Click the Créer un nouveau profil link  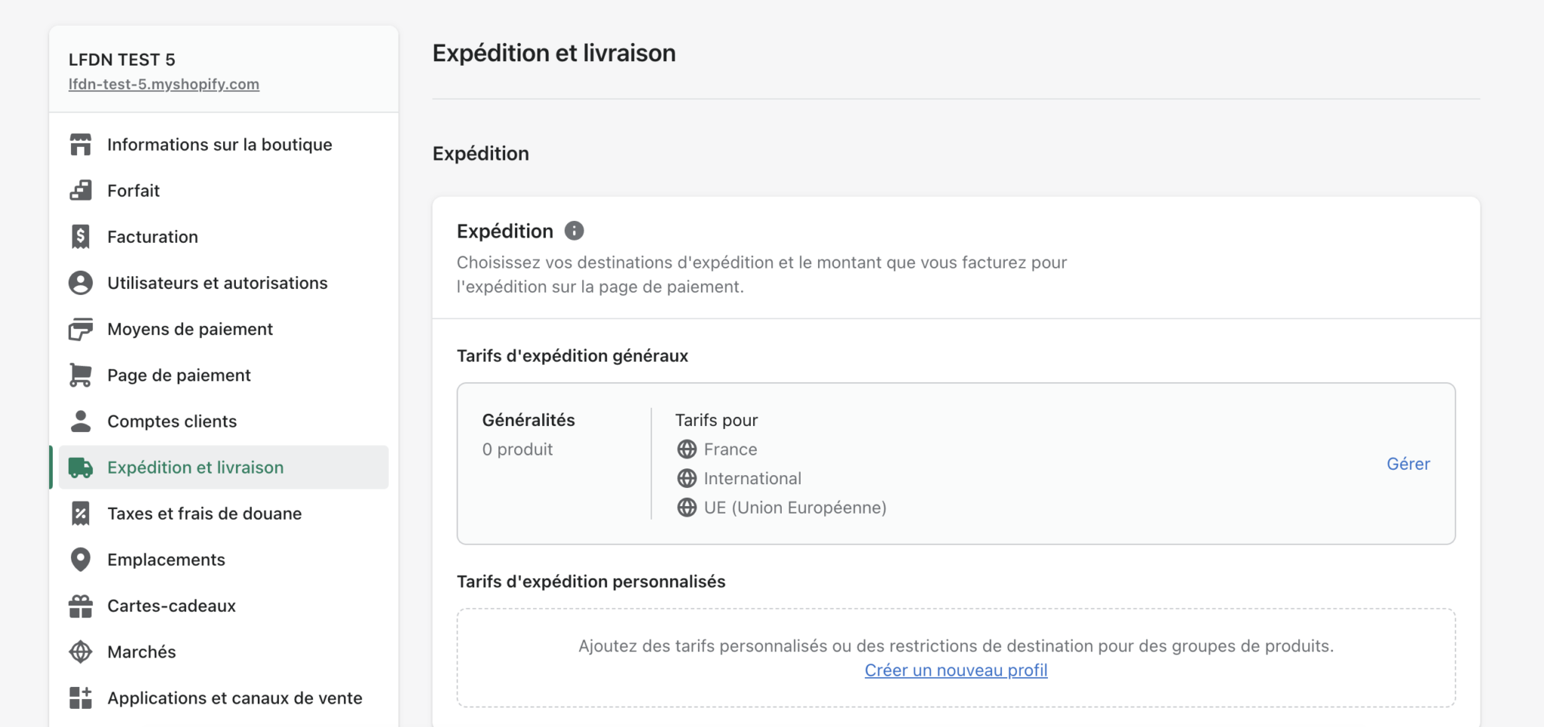click(x=955, y=670)
